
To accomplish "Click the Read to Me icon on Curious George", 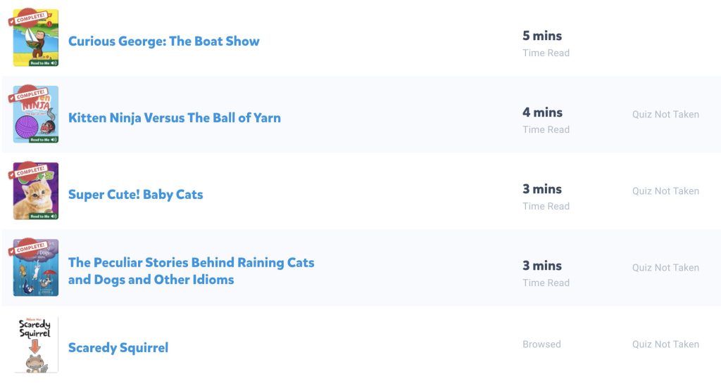I will (x=44, y=63).
